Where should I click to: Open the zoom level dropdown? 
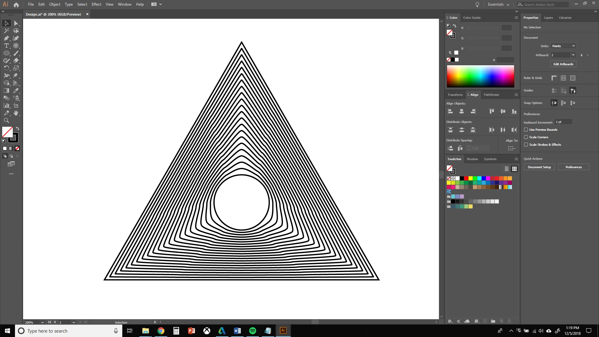(42, 322)
